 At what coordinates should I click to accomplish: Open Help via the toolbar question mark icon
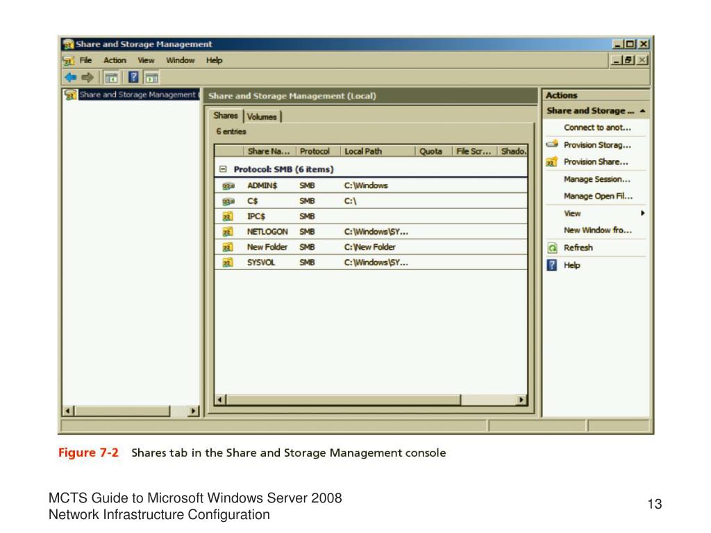[133, 77]
